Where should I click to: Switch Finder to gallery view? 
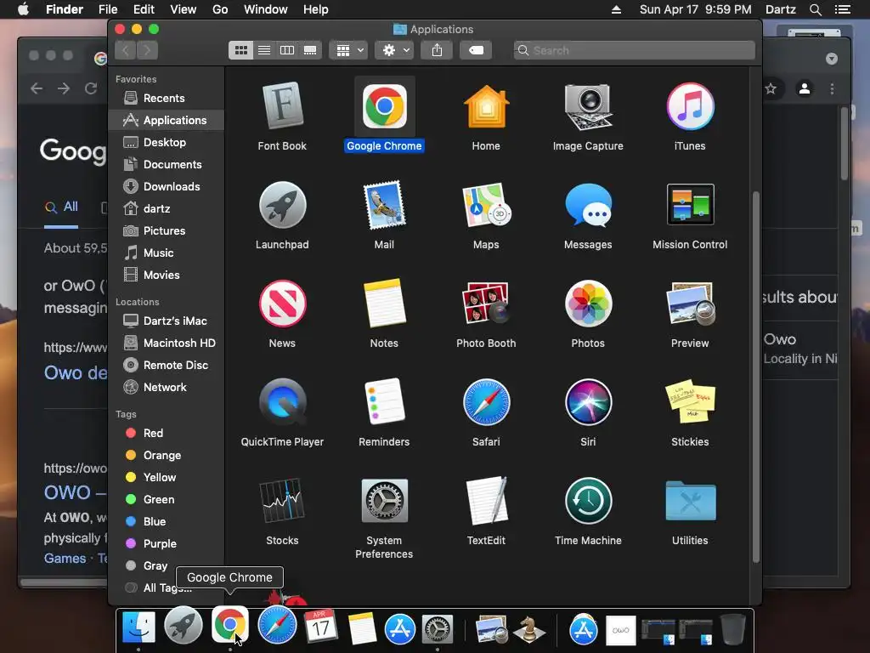coord(310,50)
